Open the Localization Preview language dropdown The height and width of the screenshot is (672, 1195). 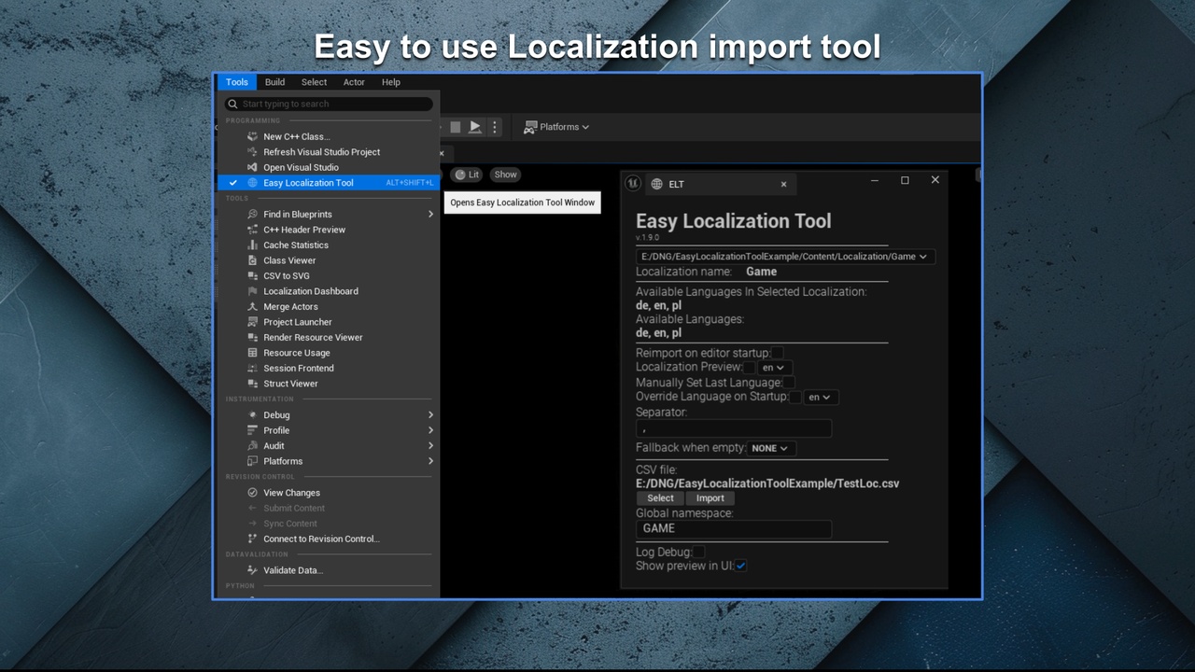point(773,368)
